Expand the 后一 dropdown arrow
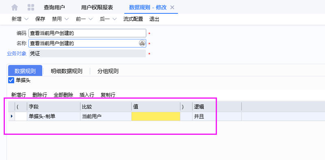The width and height of the screenshot is (325, 160). point(115,19)
